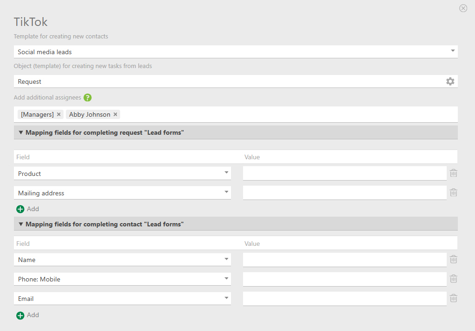475x331 pixels.
Task: Click the gear icon in the Request field
Action: 450,81
